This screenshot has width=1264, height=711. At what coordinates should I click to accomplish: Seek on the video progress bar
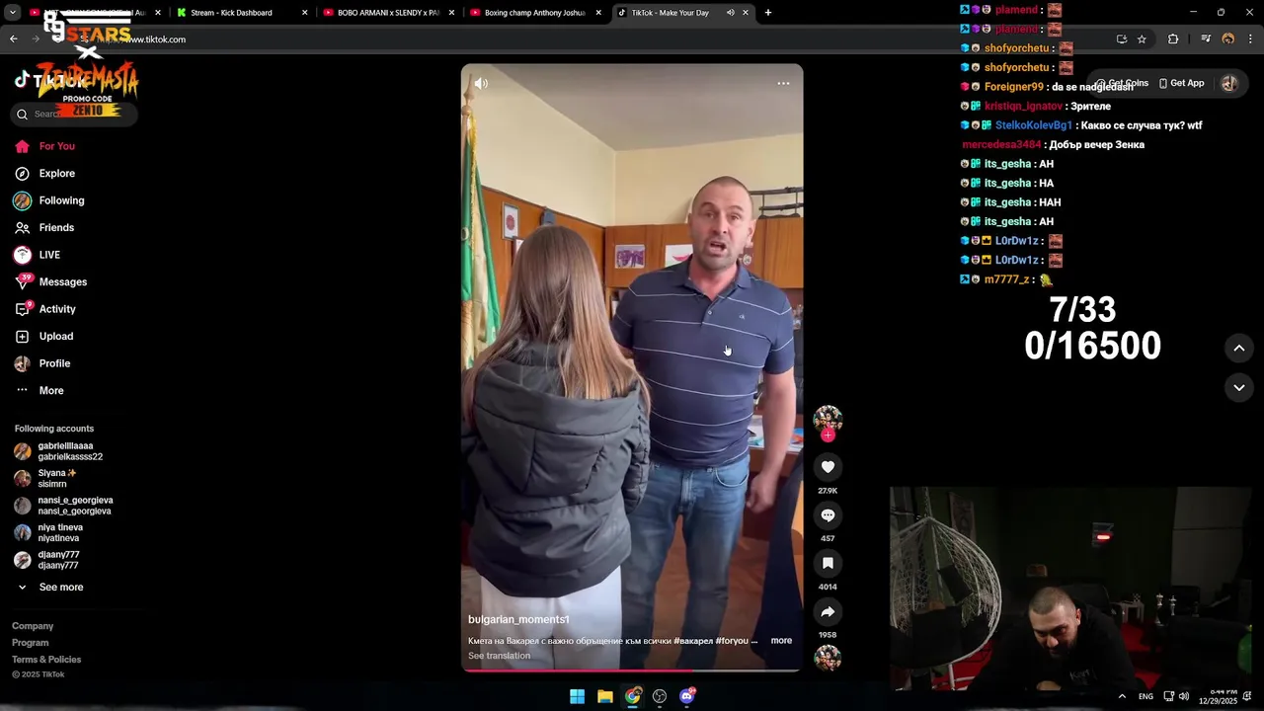(x=632, y=671)
